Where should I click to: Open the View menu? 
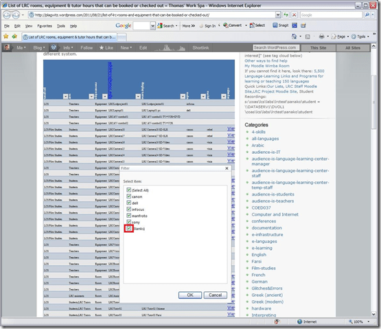(29, 26)
